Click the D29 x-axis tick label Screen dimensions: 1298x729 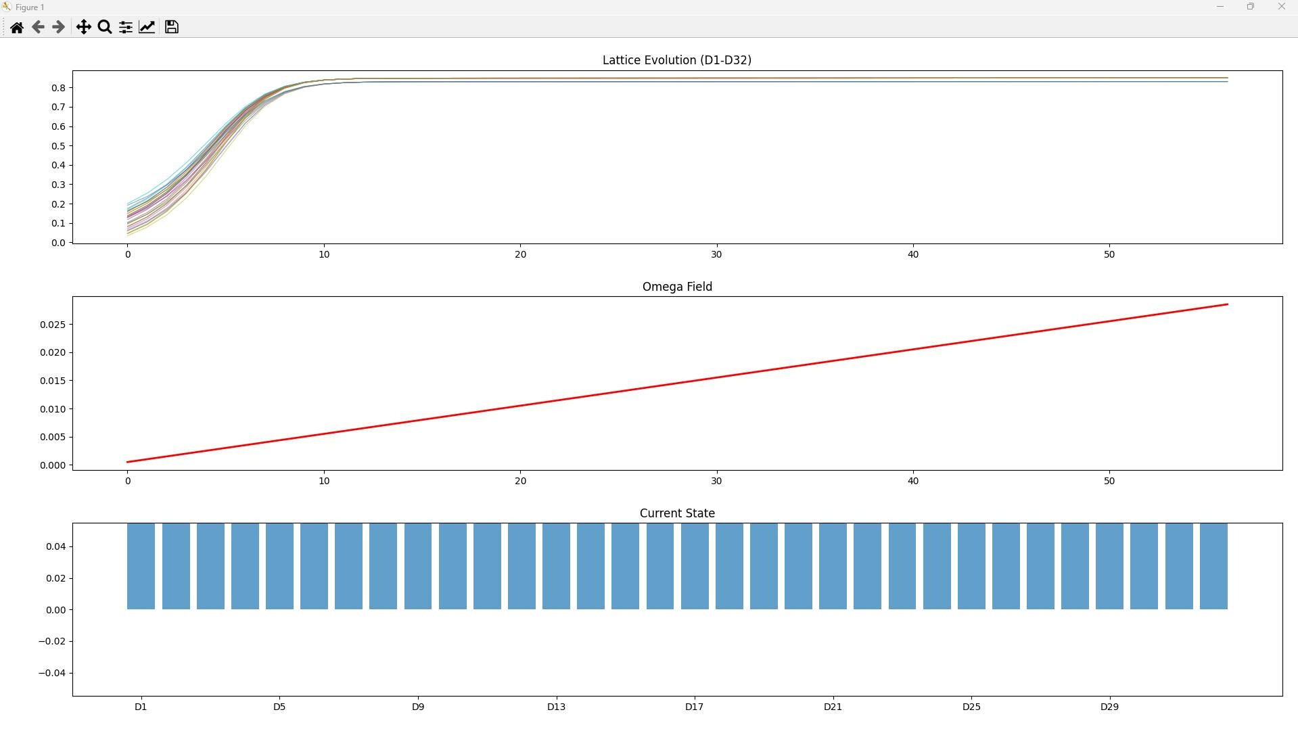pos(1109,707)
